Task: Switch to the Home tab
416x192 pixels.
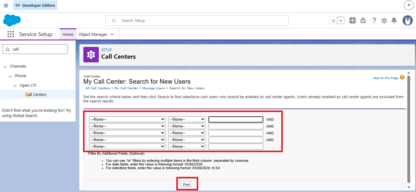Action: coord(68,34)
